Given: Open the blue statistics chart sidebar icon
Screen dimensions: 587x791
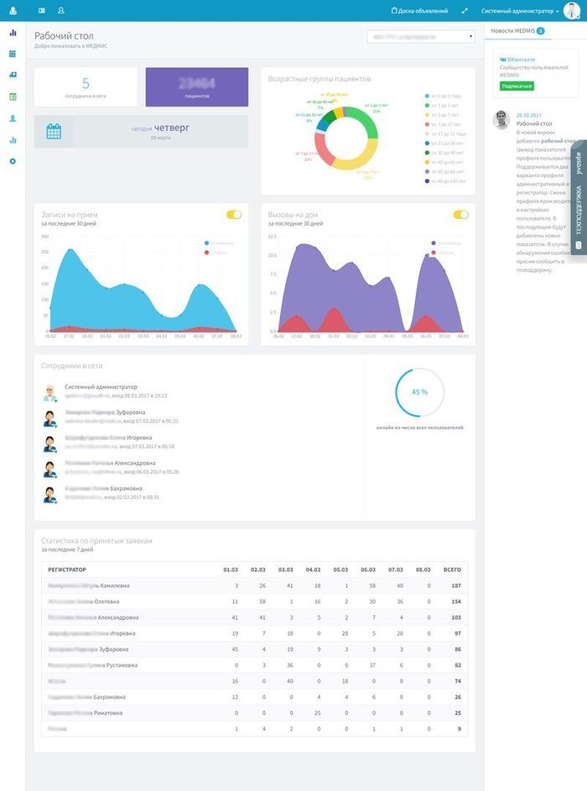Looking at the screenshot, I should pos(13,140).
